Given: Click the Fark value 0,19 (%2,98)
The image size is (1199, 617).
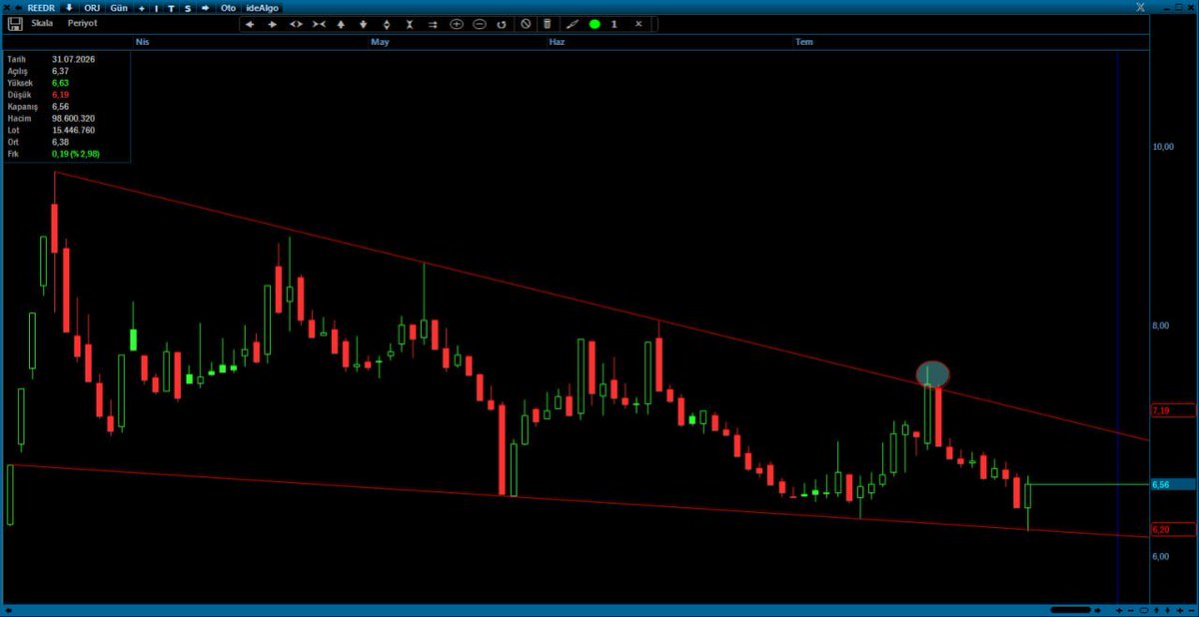Looking at the screenshot, I should tap(76, 154).
